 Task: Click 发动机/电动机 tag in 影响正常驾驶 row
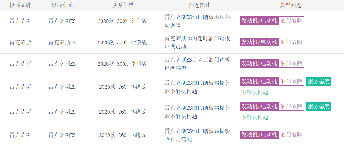(259, 135)
